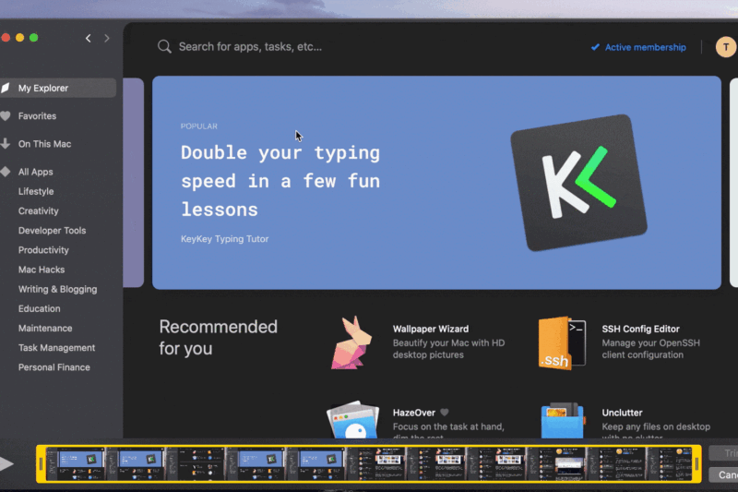Go forward with the right chevron arrow
This screenshot has width=738, height=492.
[x=107, y=38]
